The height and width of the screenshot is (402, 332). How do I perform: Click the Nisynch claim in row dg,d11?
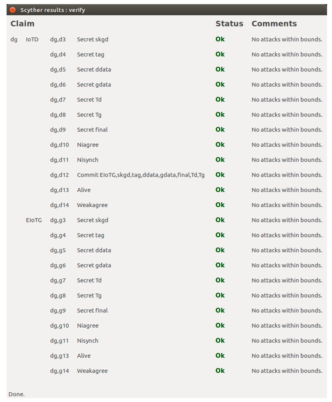coord(87,160)
